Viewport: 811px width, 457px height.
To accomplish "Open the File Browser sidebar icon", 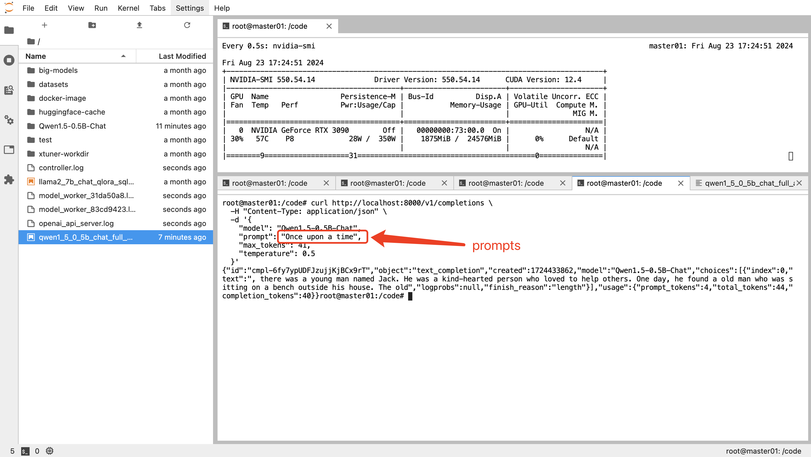I will coord(9,30).
